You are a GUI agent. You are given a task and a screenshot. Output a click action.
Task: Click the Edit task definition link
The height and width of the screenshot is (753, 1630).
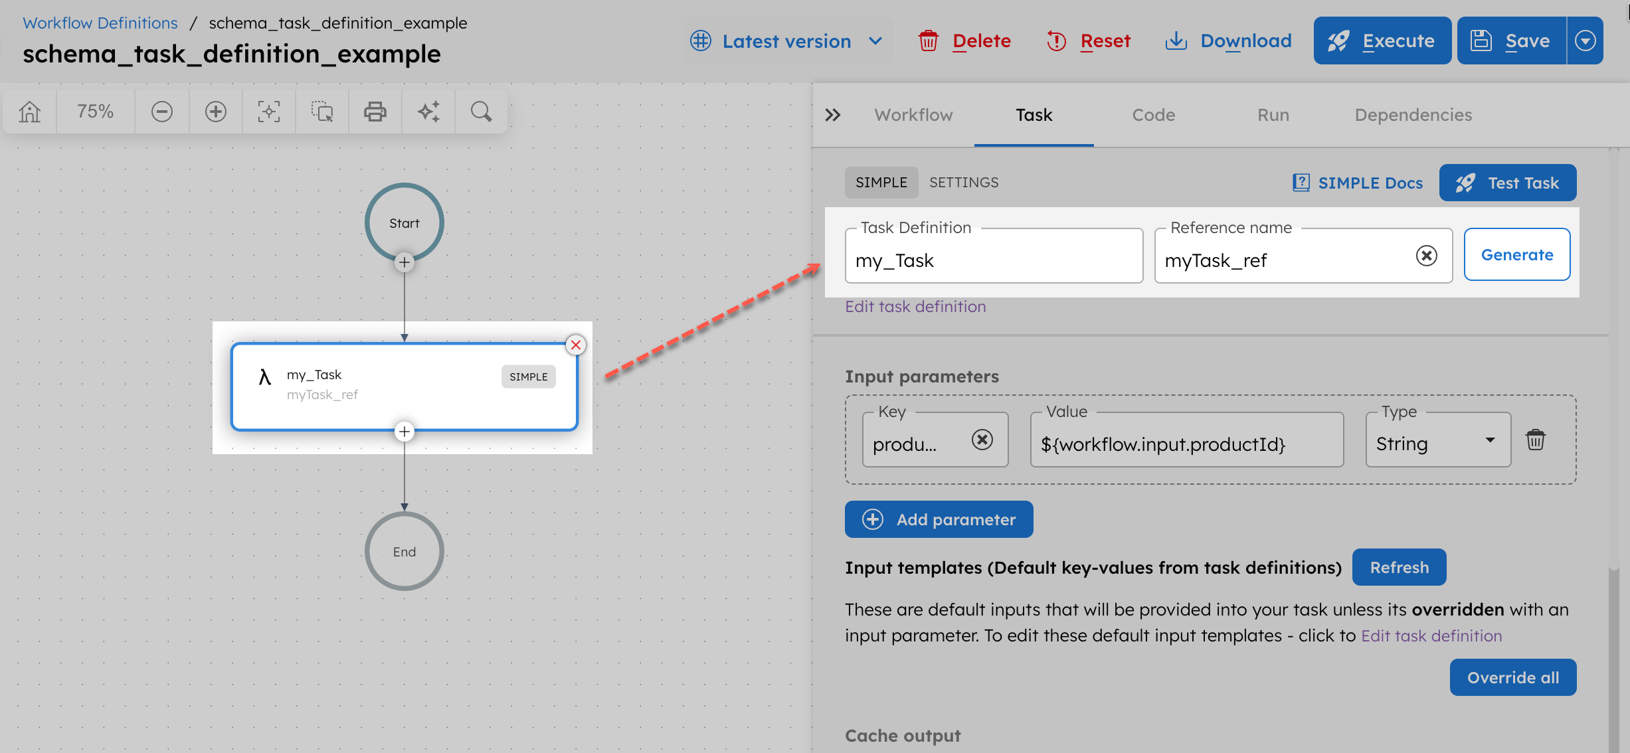click(915, 306)
